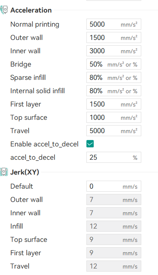Image resolution: width=158 pixels, height=275 pixels.
Task: Edit the Normal printing acceleration field
Action: (x=114, y=24)
